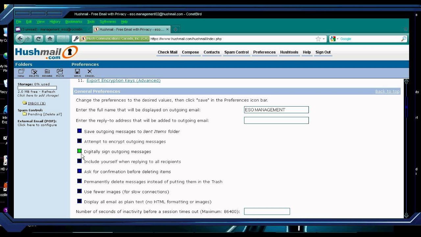Screen dimensions: 421x237
Task: Open a new tab with the plus button
Action: (175, 29)
